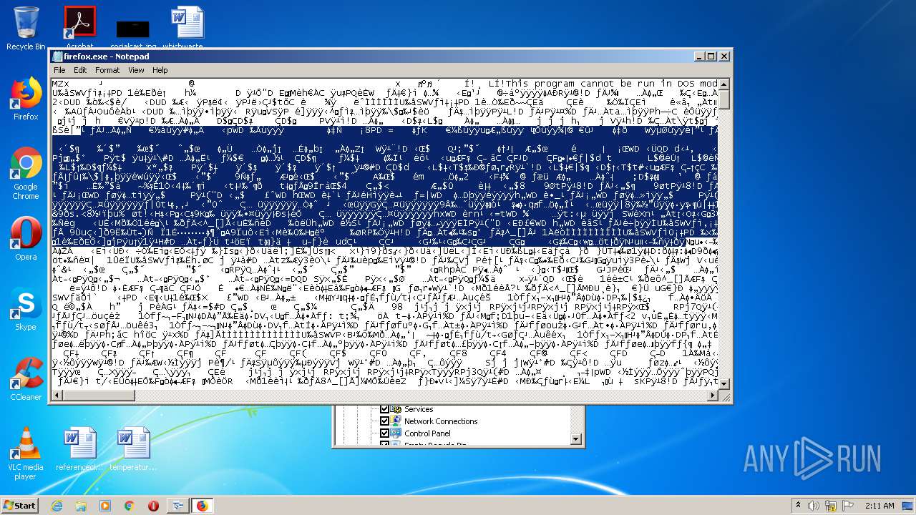Open the Format menu in Notepad

(x=107, y=70)
